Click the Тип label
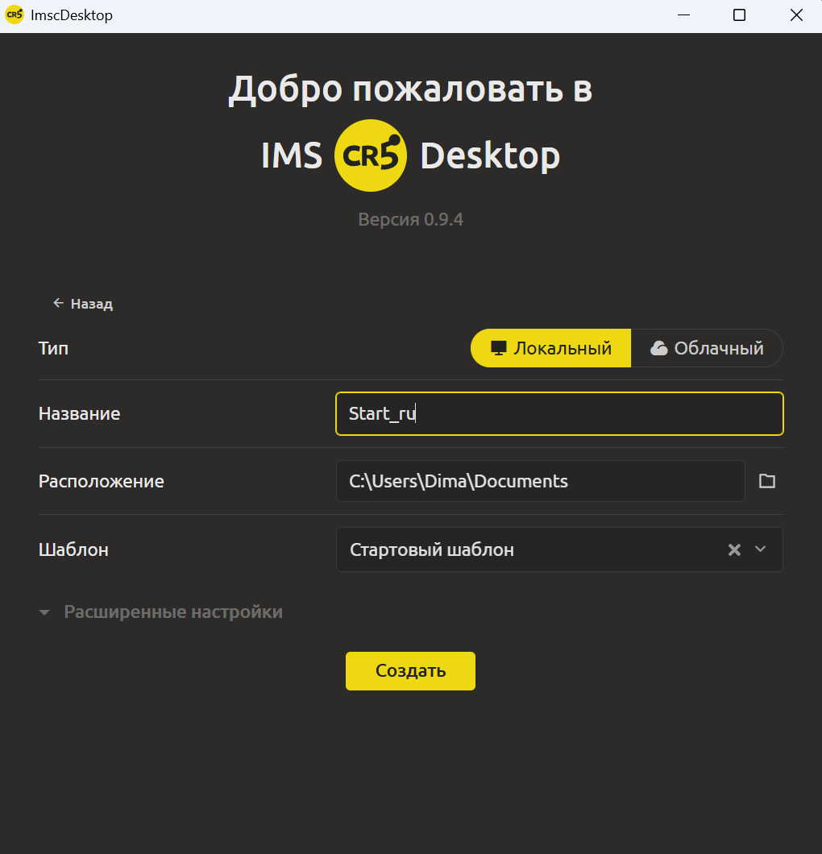 [x=53, y=348]
